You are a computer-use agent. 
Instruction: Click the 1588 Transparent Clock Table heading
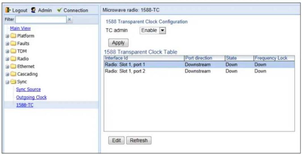pos(141,52)
